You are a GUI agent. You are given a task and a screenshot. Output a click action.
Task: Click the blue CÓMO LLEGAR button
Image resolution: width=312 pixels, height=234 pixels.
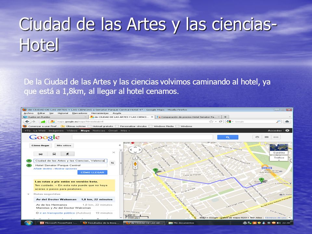tap(92, 172)
